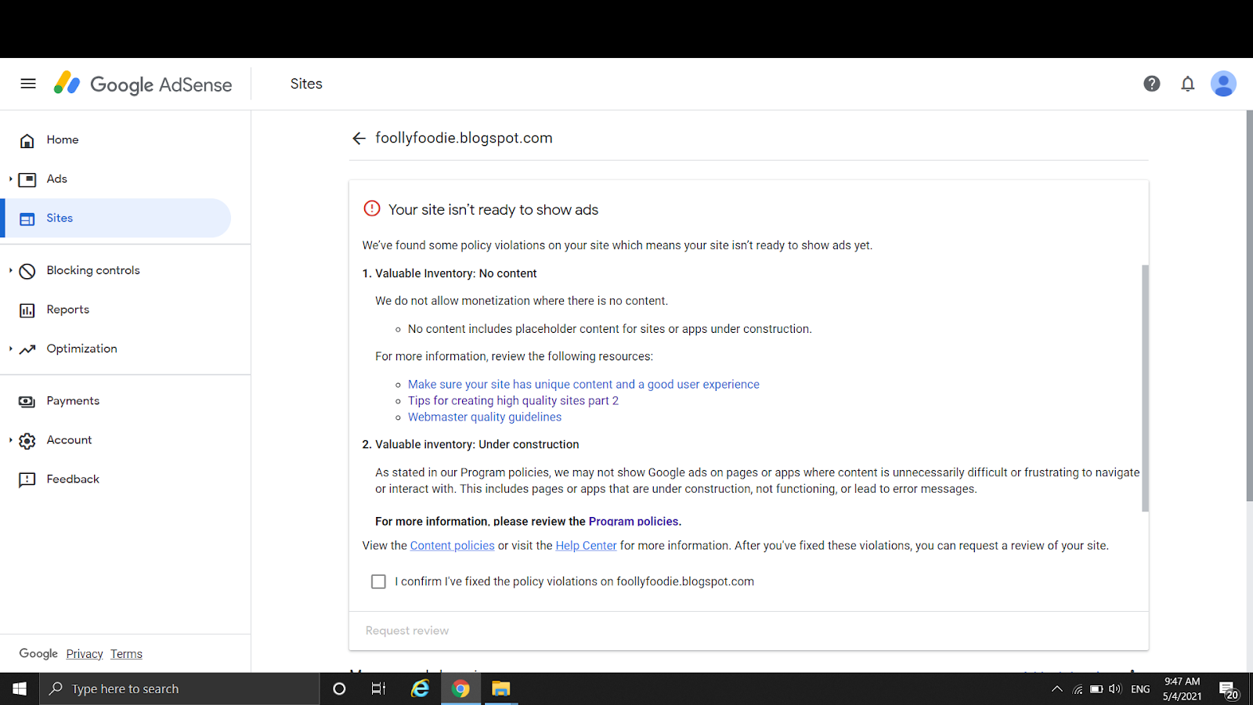
Task: Open the Windows action center notifications
Action: [1230, 689]
